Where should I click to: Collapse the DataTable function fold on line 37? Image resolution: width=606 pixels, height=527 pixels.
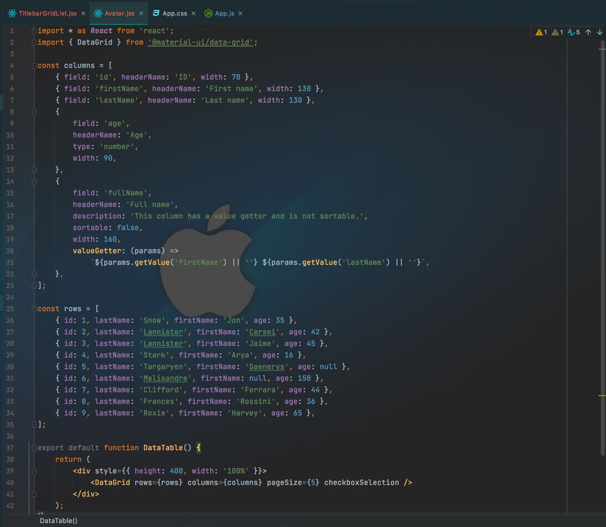point(34,448)
